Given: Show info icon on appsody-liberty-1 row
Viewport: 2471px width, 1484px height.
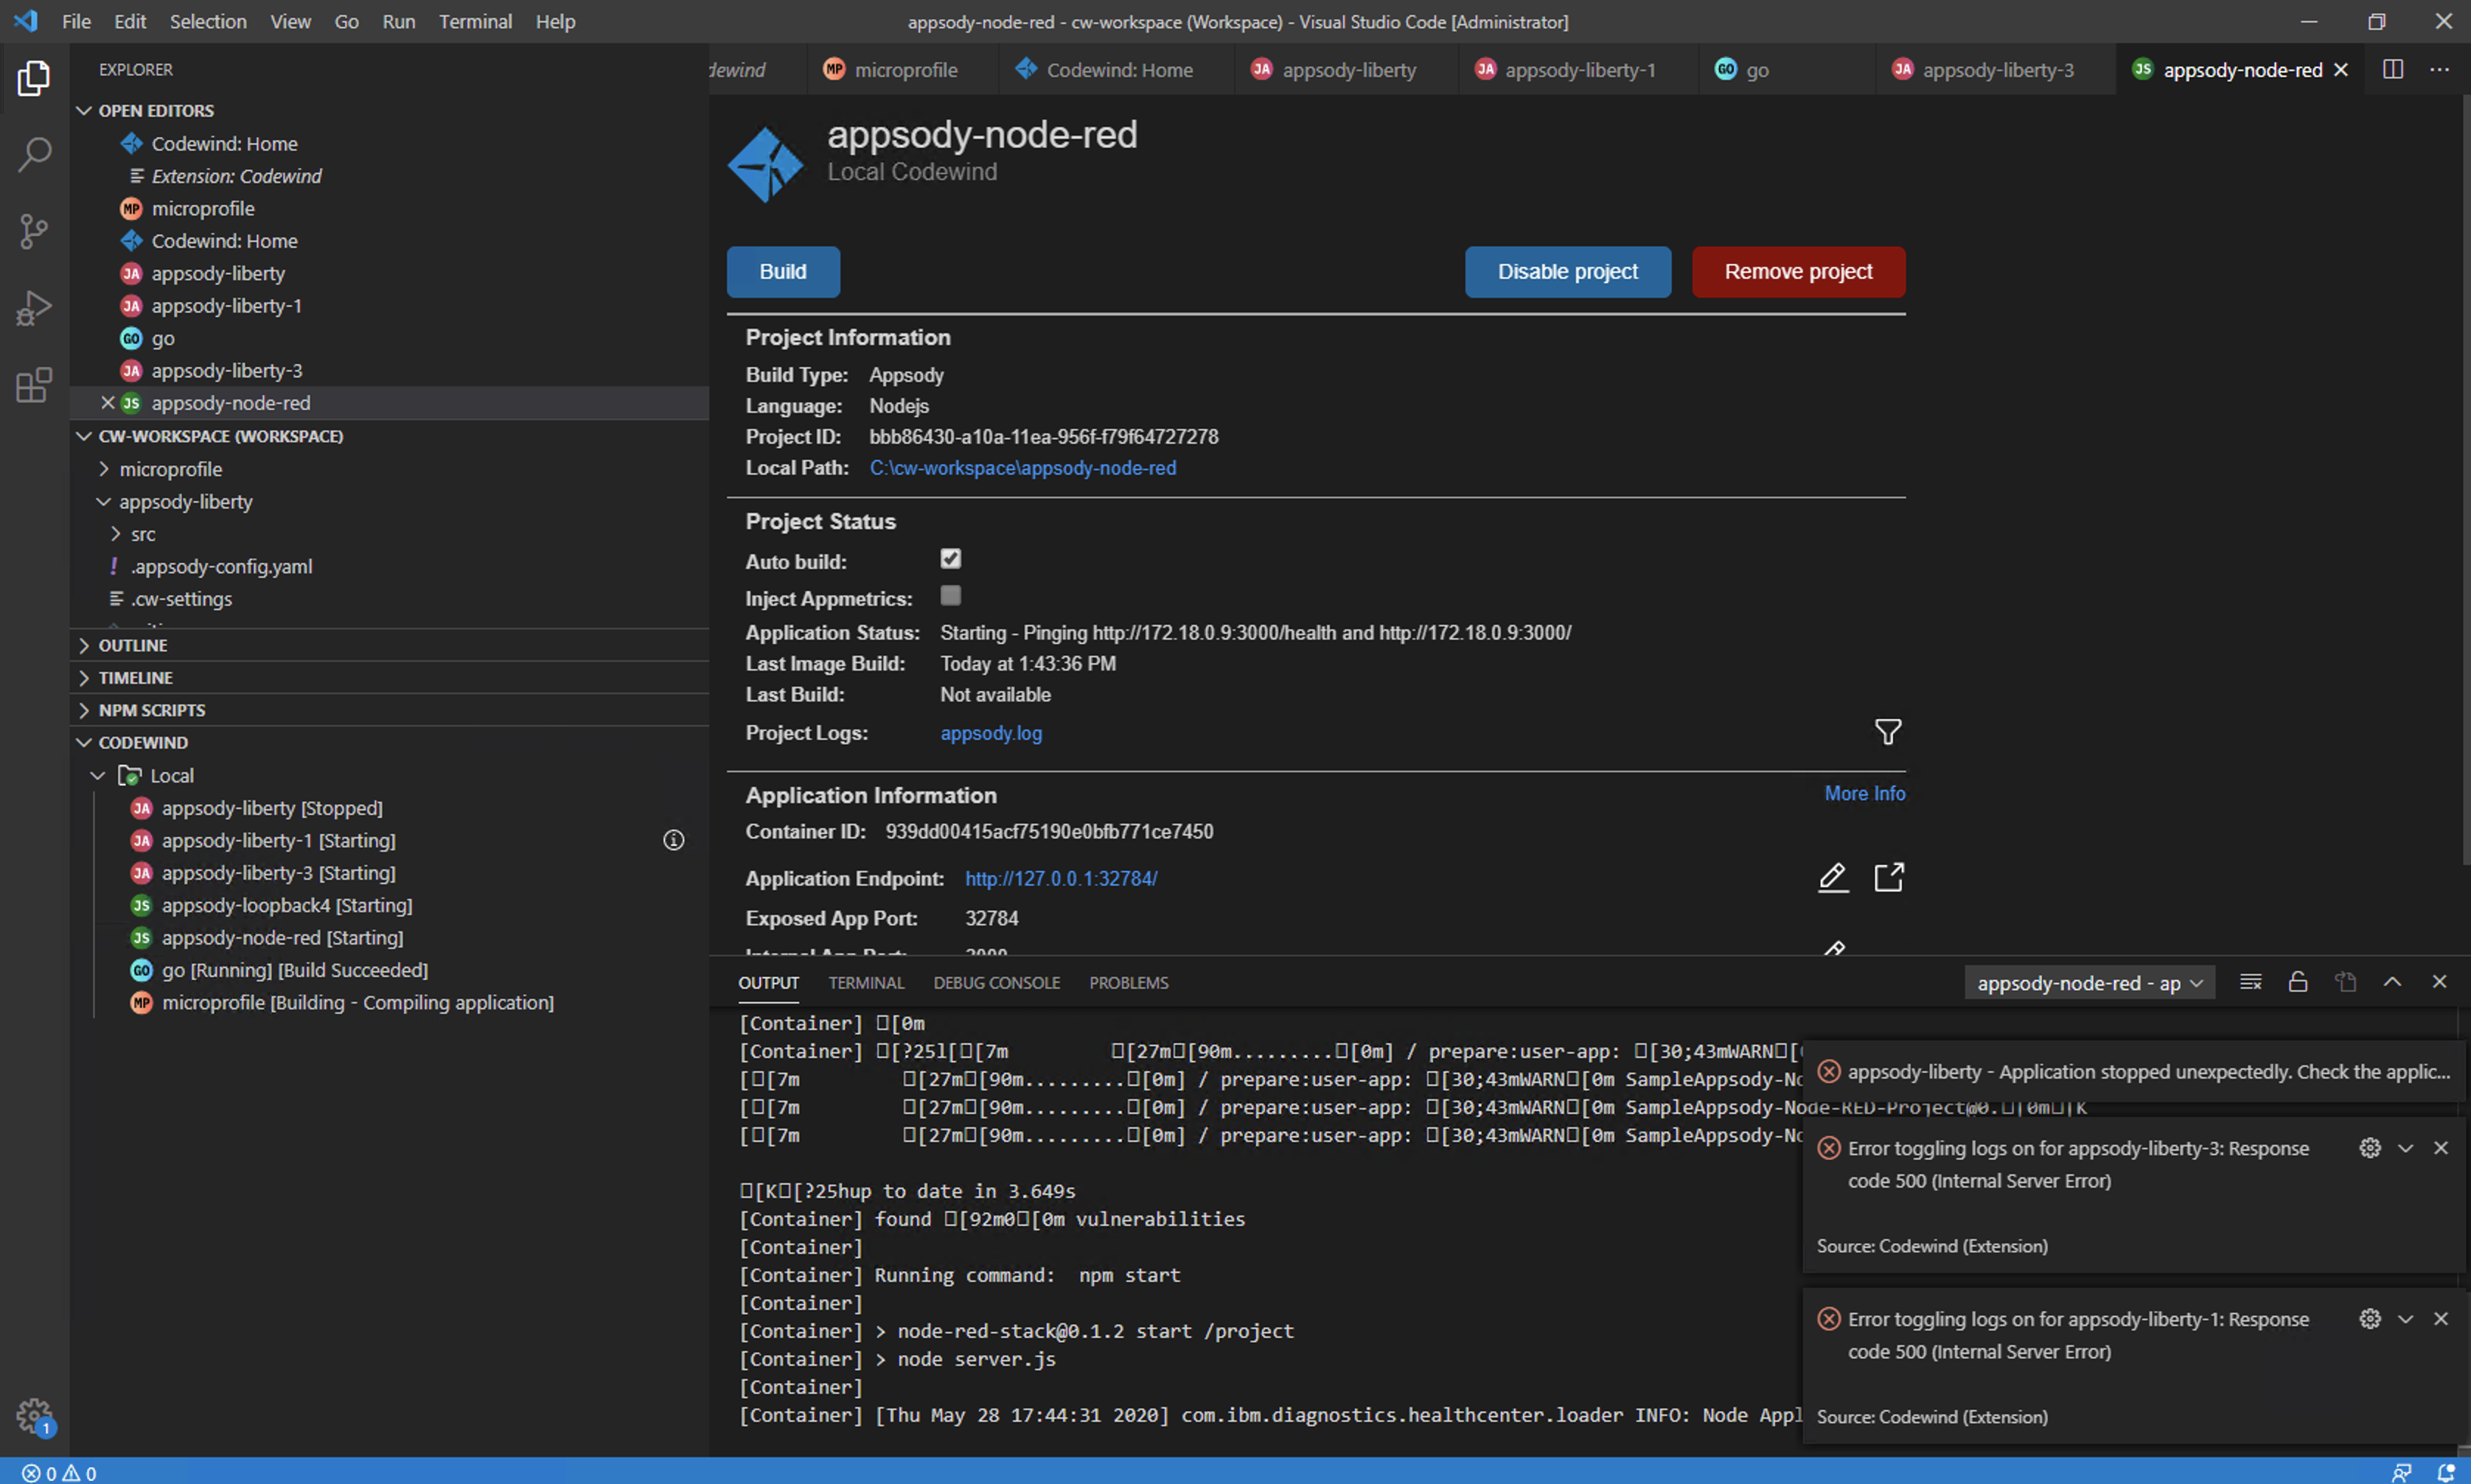Looking at the screenshot, I should [675, 840].
